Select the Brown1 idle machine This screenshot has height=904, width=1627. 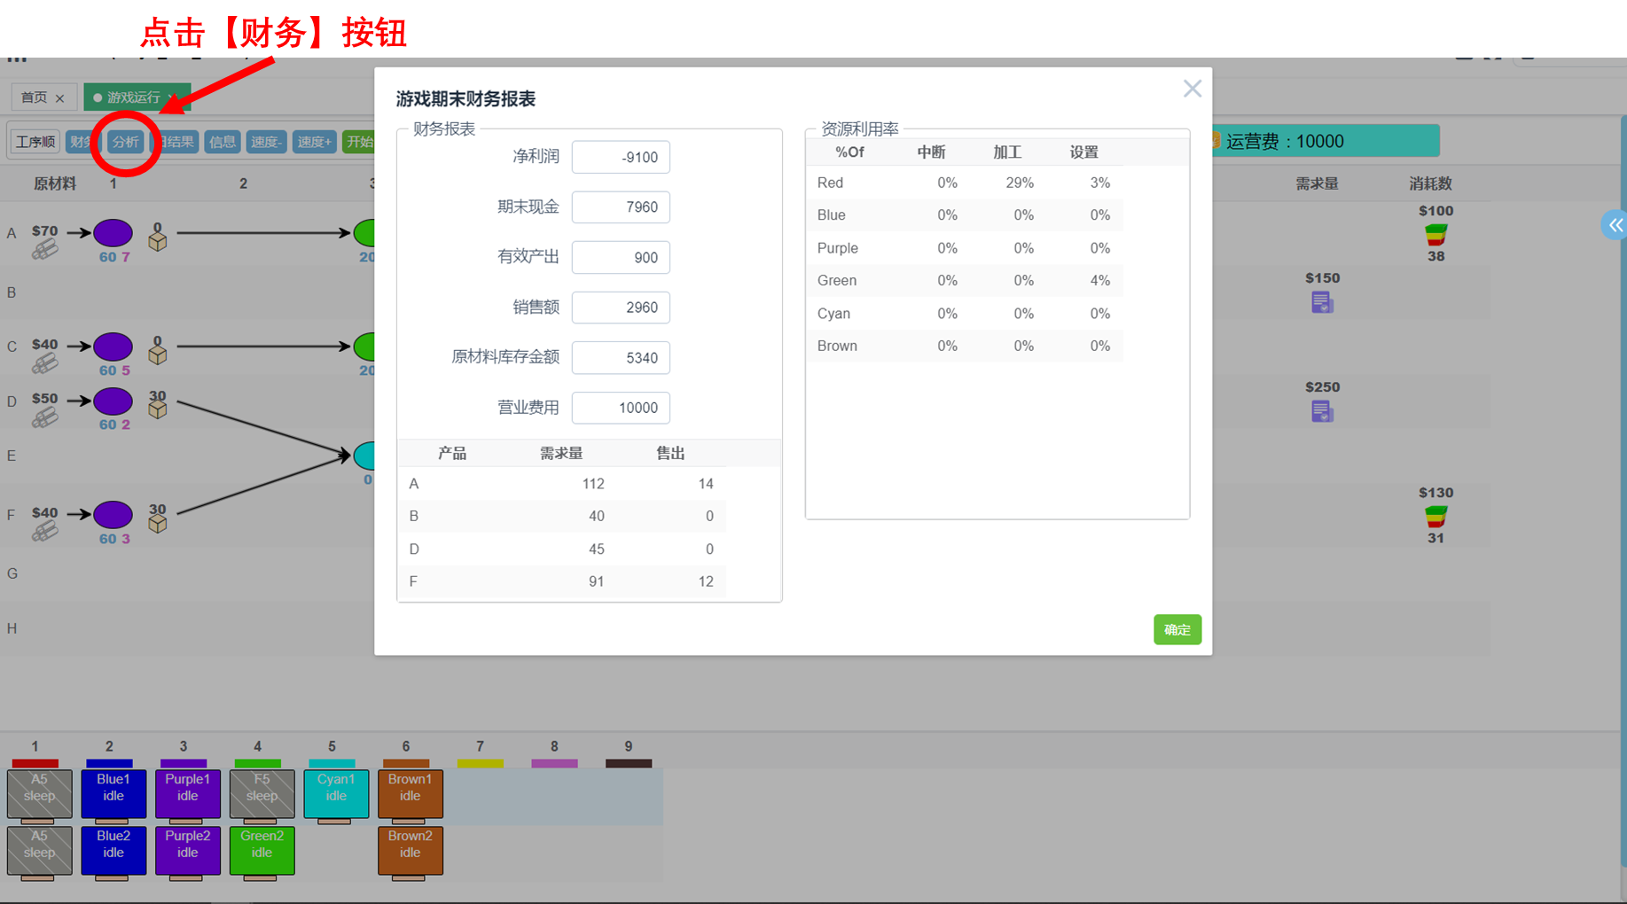[411, 793]
